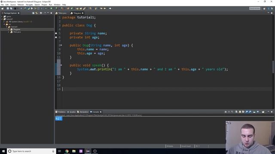The image size is (275, 154).
Task: Open the External Tools toolbar icon
Action: click(63, 9)
